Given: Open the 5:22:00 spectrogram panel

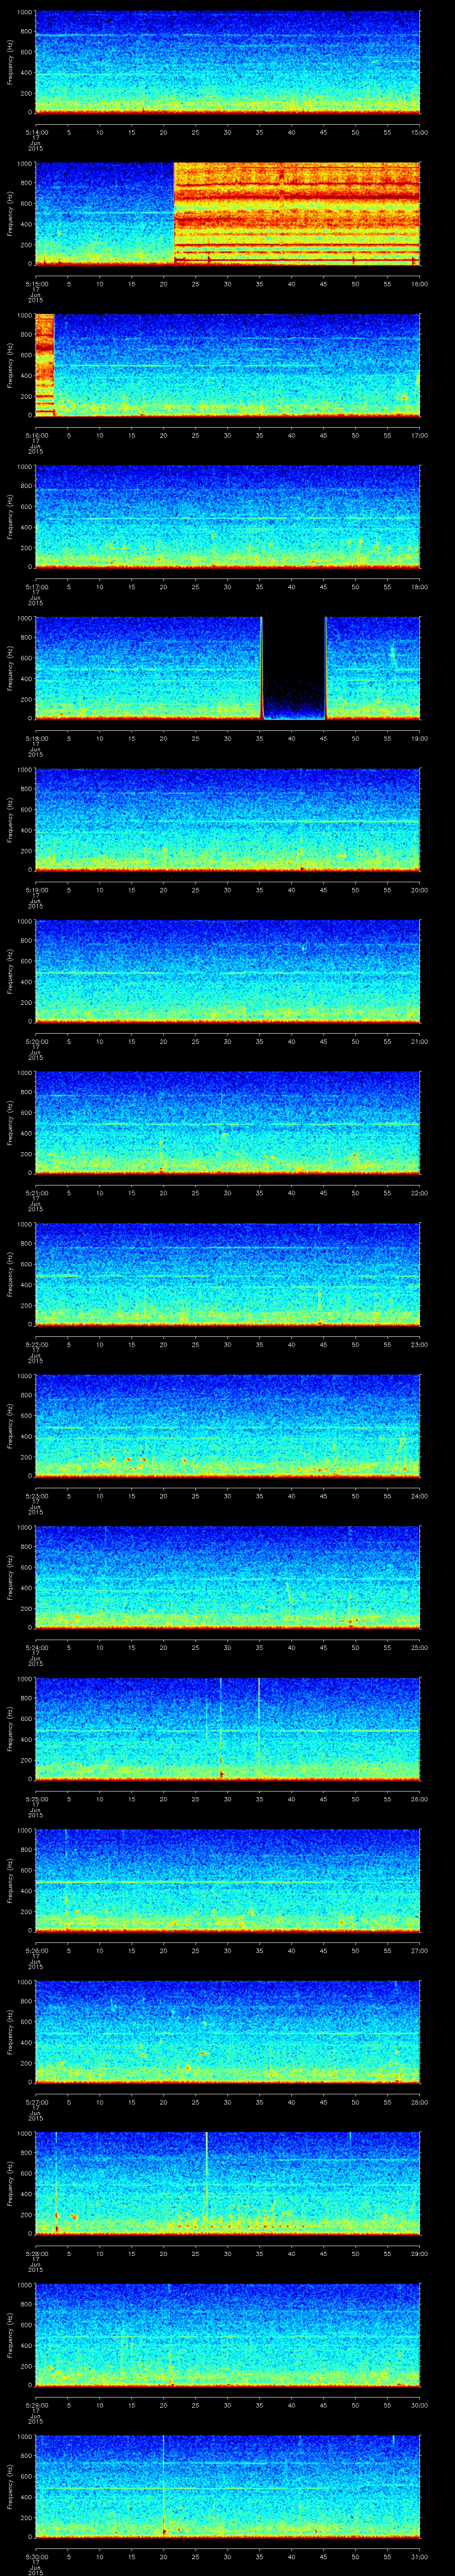Looking at the screenshot, I should [x=227, y=1274].
